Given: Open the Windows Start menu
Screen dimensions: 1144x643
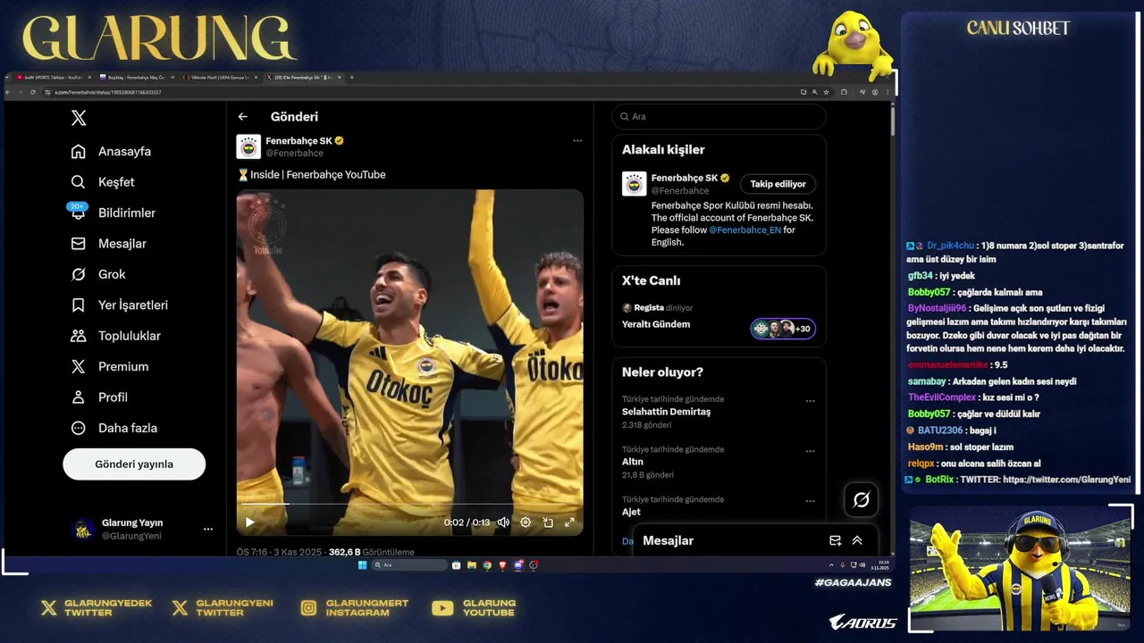Looking at the screenshot, I should (x=362, y=565).
